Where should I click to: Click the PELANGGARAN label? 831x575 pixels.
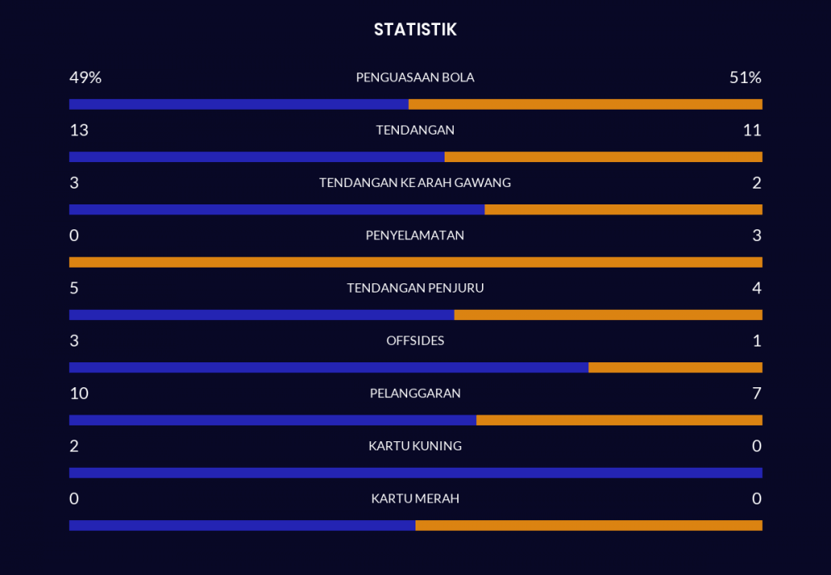(x=415, y=393)
